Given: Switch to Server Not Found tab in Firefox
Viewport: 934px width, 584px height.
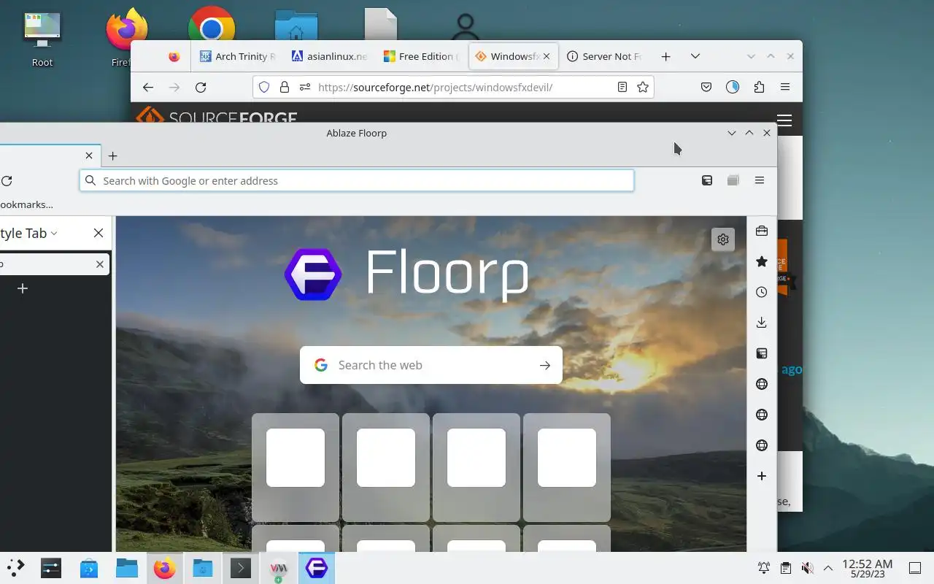Looking at the screenshot, I should (604, 56).
